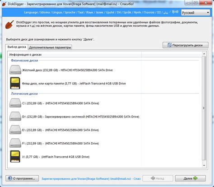Image resolution: width=214 pixels, height=187 pixels.
Task: Click the scroll down arrow of disk list
Action: tap(204, 165)
